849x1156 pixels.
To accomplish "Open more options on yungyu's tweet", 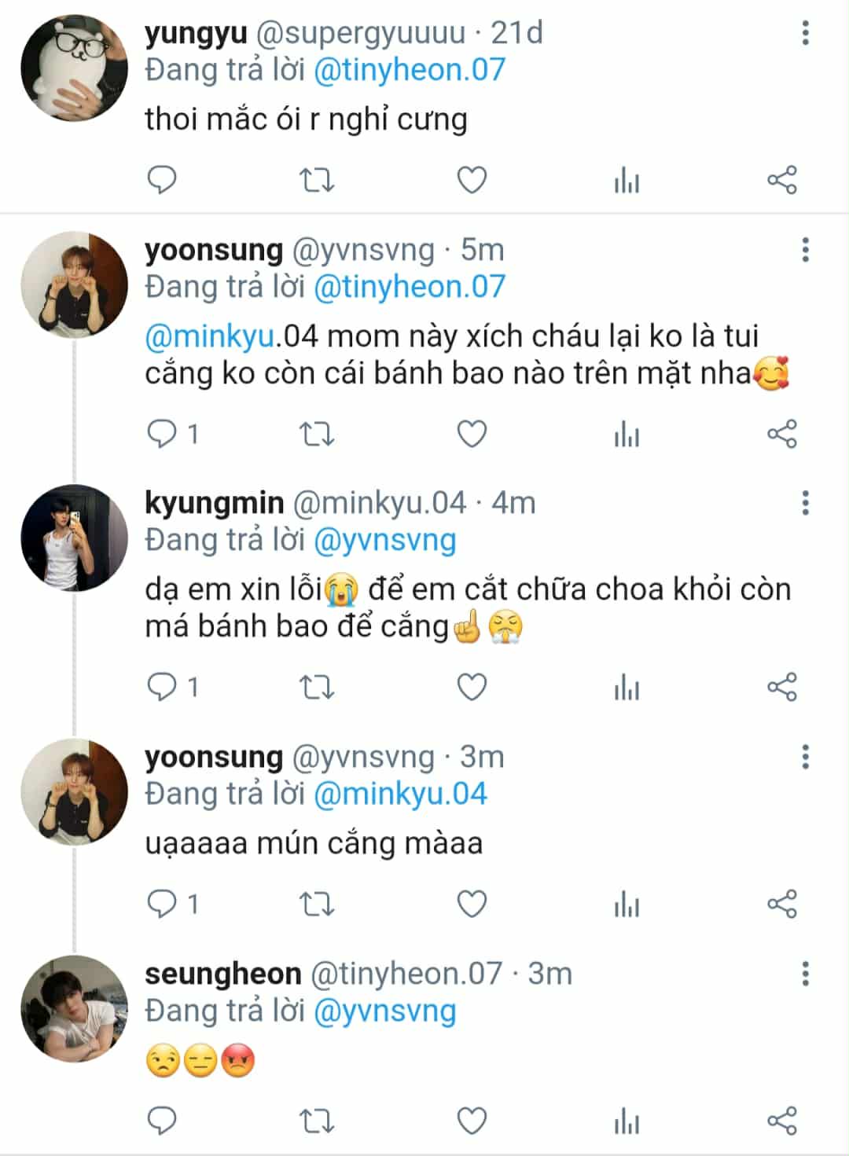I will 805,33.
